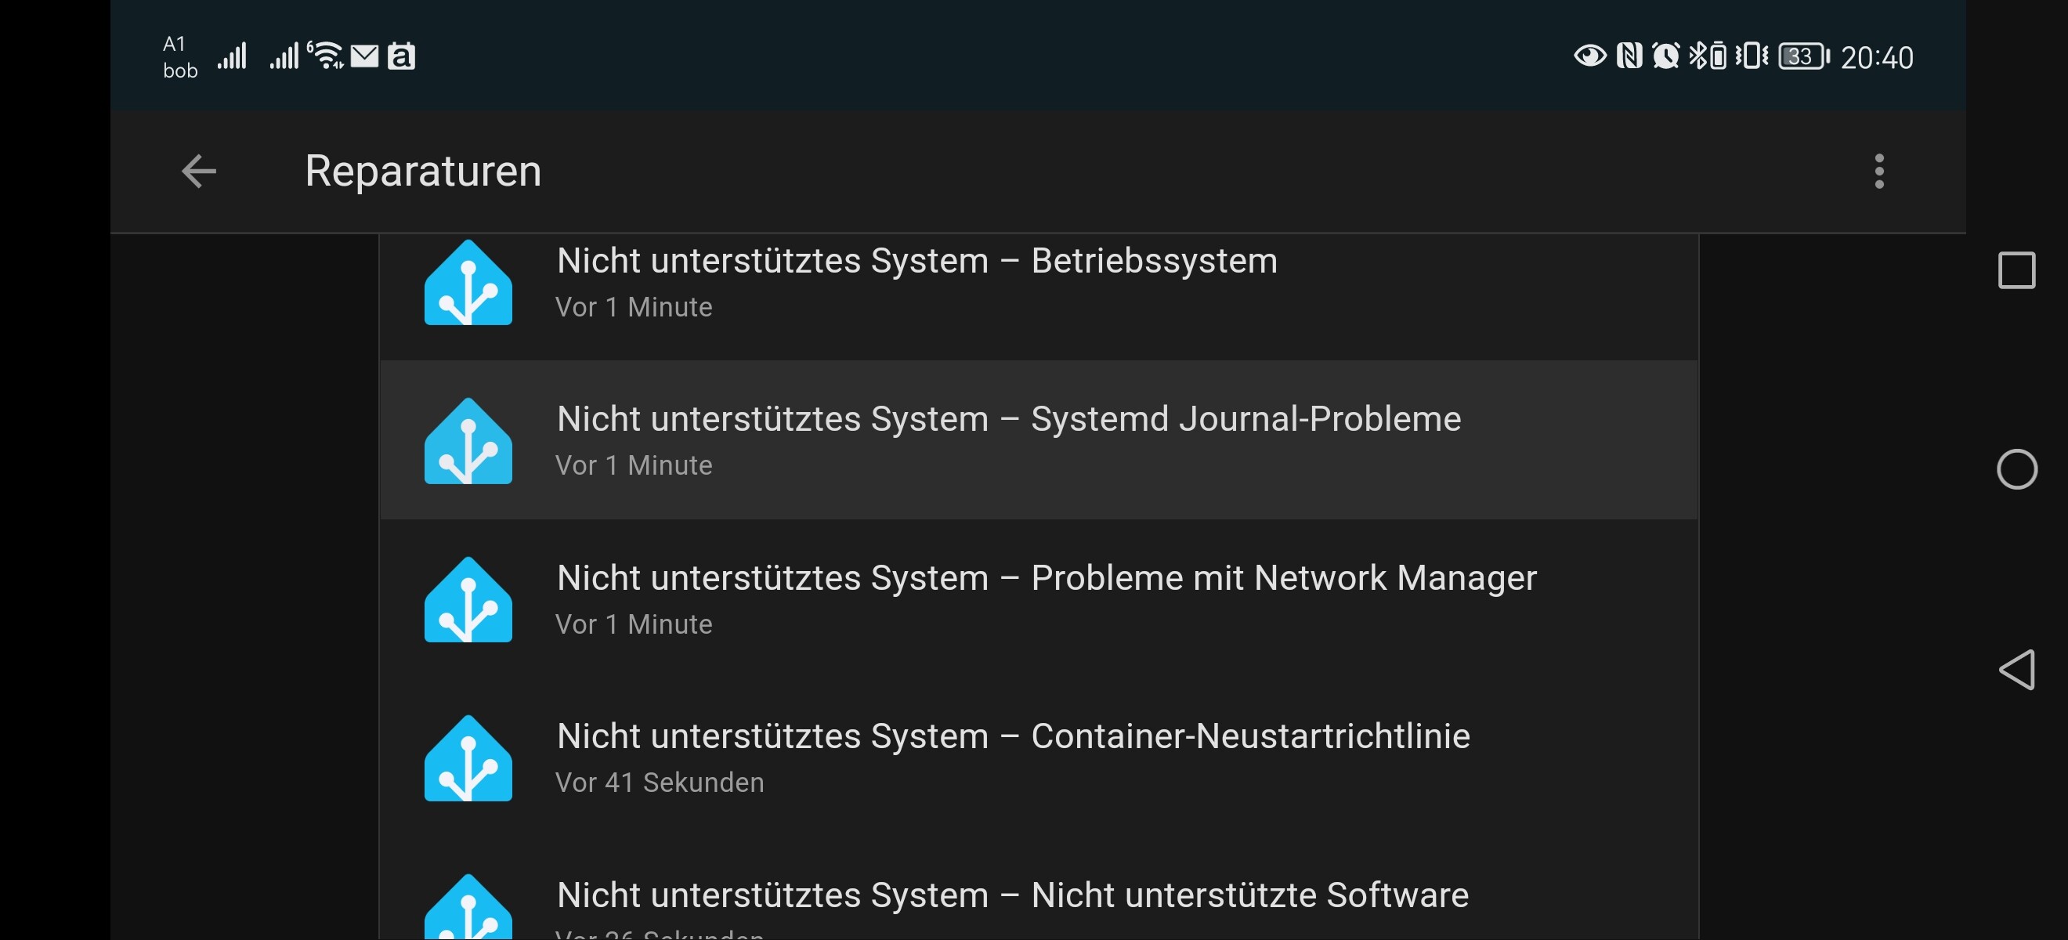The width and height of the screenshot is (2068, 940).
Task: Tap the battery indicator showing 33
Action: [x=1802, y=56]
